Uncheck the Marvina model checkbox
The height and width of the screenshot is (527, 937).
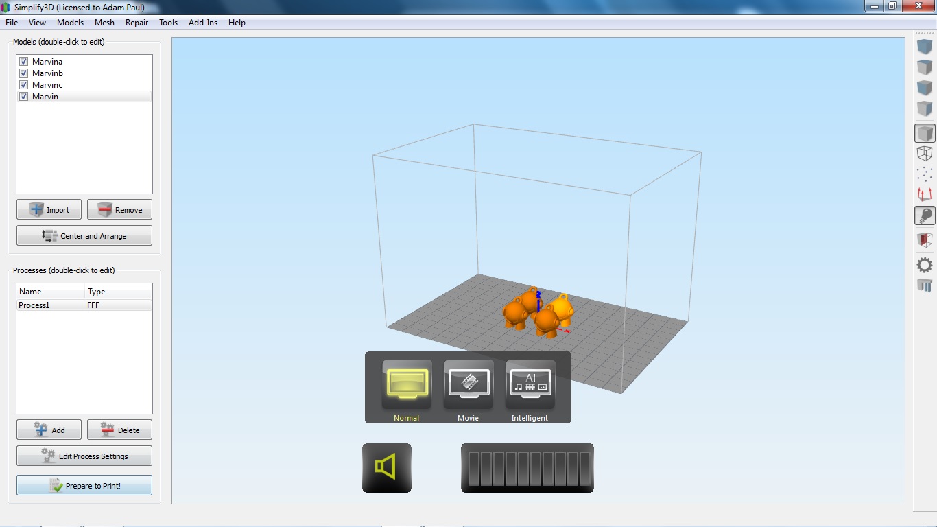tap(23, 62)
